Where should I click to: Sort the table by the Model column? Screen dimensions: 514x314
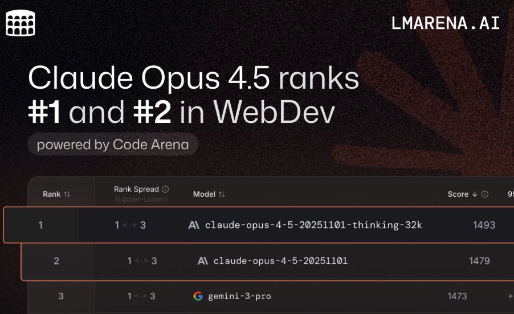click(222, 195)
